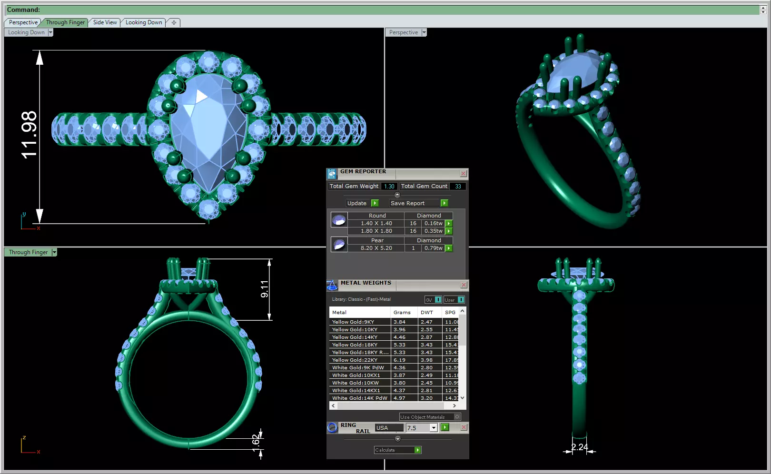771x474 pixels.
Task: Click the 1.80 X 1.80 gem size
Action: pos(376,231)
